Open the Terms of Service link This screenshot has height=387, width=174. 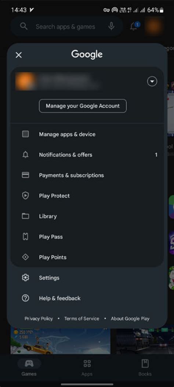point(81,319)
